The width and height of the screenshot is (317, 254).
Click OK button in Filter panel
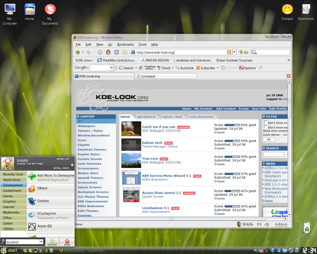[269, 139]
